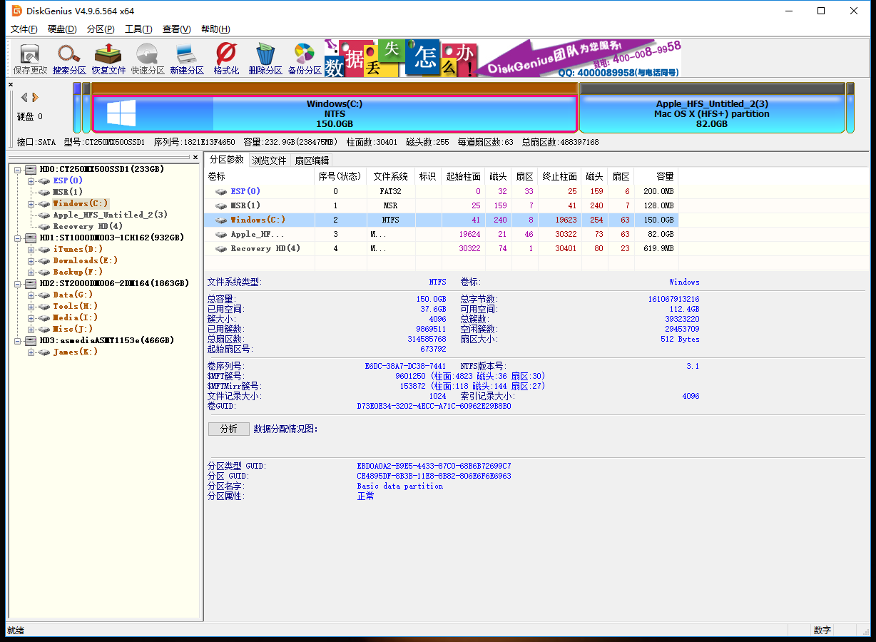The image size is (876, 642).
Task: Click the File System (文件系统) column header
Action: click(391, 176)
